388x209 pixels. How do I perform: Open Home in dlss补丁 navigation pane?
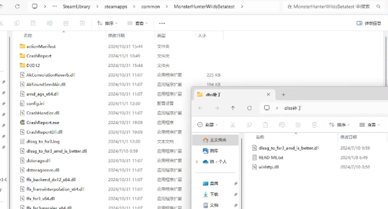click(216, 140)
